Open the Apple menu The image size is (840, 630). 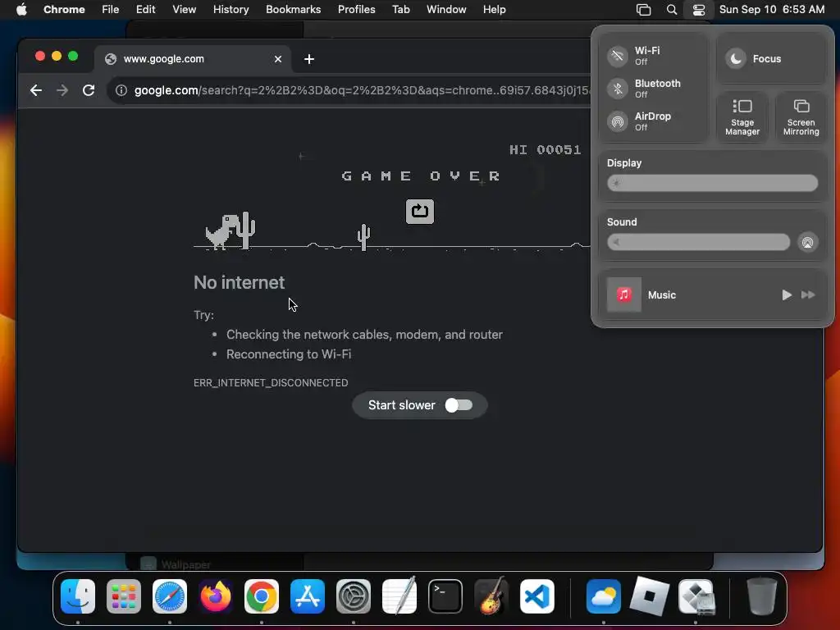[x=21, y=10]
